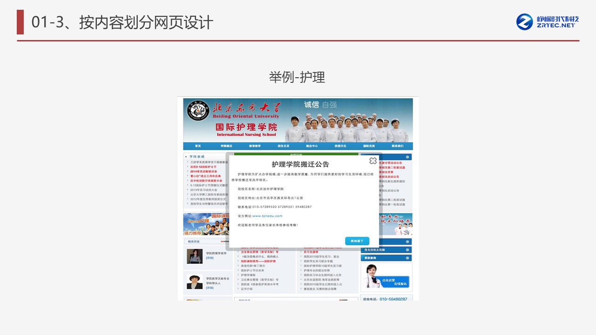Click the 学院医学文秘专业学科带头人 teacher photo

point(195,281)
